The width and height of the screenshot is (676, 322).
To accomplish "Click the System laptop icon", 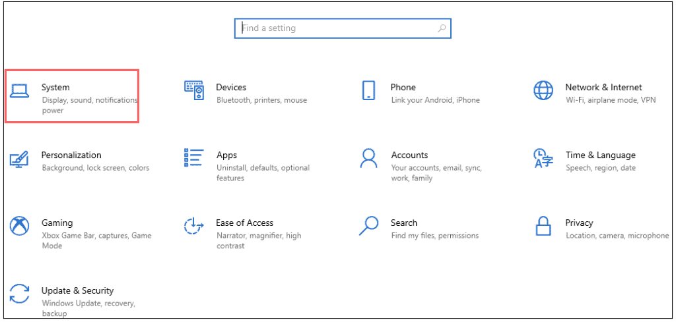I will (x=19, y=91).
